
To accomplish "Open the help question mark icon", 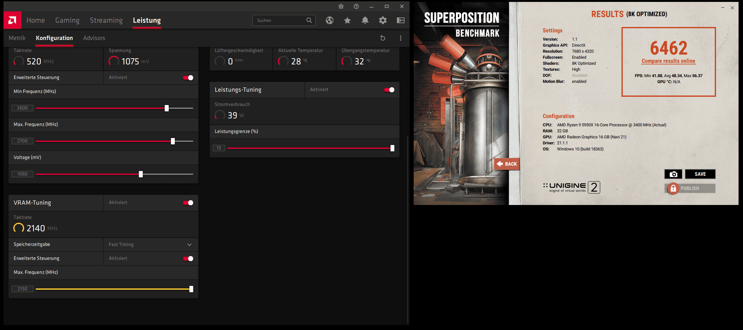I will coord(356,6).
